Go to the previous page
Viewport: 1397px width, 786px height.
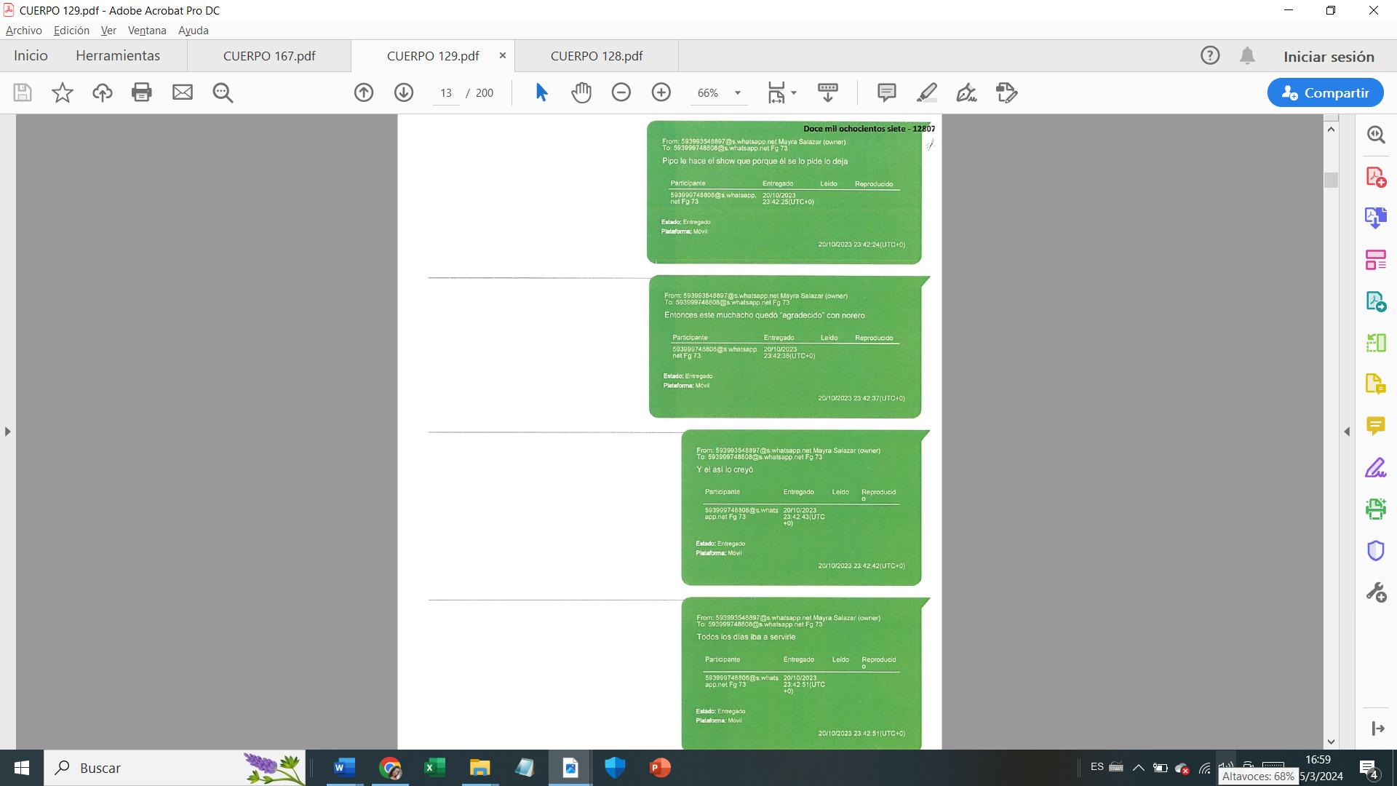point(364,92)
